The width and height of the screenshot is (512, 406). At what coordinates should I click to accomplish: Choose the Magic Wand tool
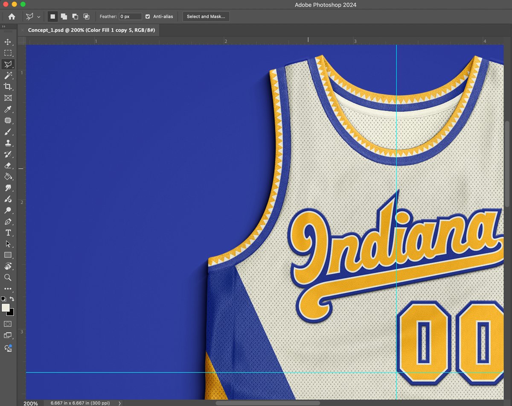click(x=8, y=76)
